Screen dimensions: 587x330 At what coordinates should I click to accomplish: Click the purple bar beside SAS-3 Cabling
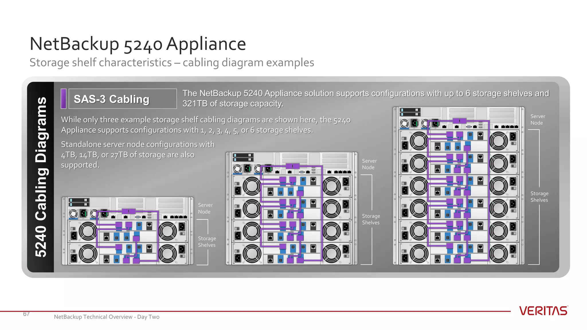(x=64, y=99)
